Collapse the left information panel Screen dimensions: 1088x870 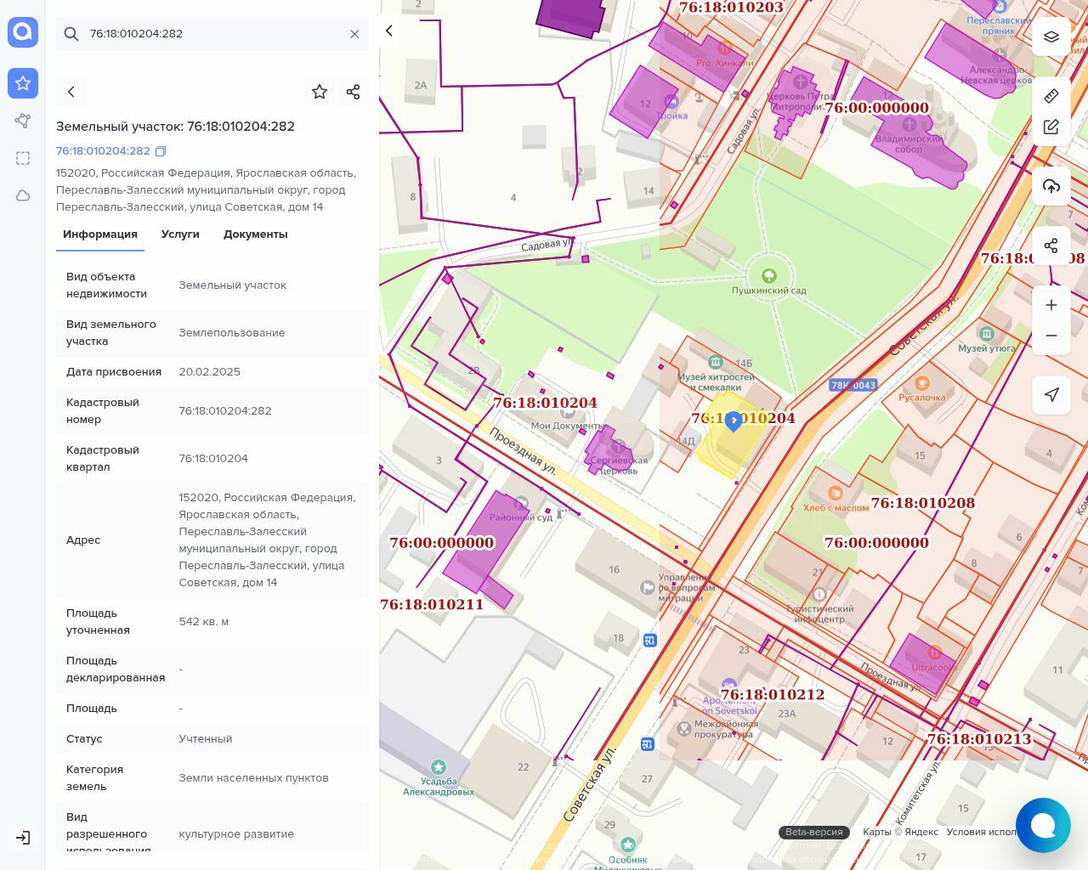click(x=389, y=31)
